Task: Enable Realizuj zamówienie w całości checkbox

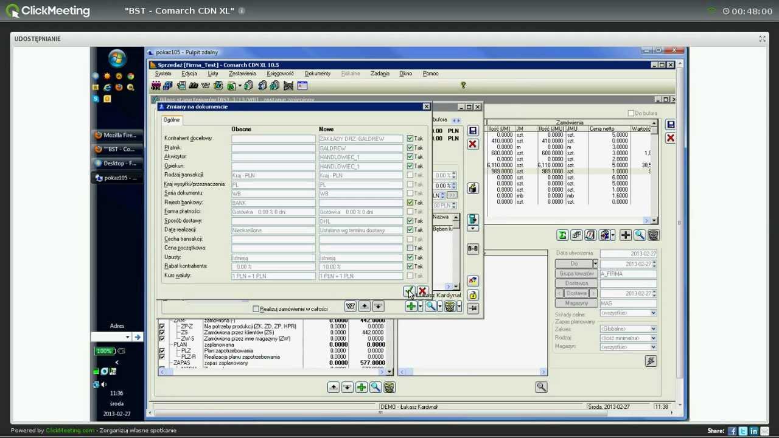Action: [256, 309]
